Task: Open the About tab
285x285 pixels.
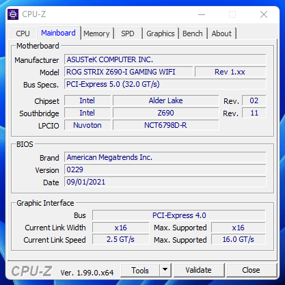Action: click(221, 33)
